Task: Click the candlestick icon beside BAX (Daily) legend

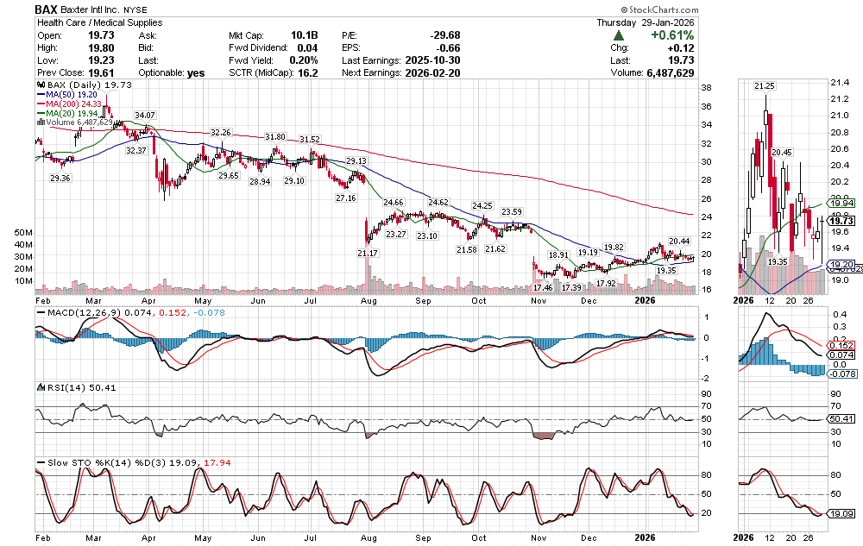Action: click(39, 85)
